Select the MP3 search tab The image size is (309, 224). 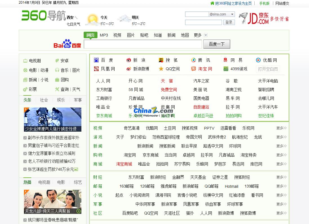click(104, 35)
